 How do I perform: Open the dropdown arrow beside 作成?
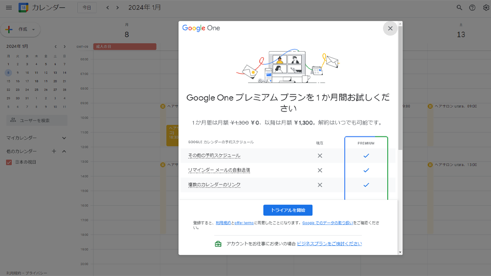click(x=34, y=30)
